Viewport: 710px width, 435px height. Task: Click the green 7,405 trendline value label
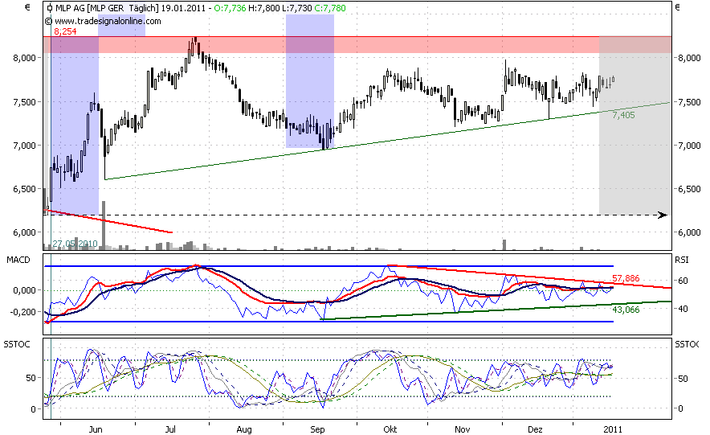[623, 116]
